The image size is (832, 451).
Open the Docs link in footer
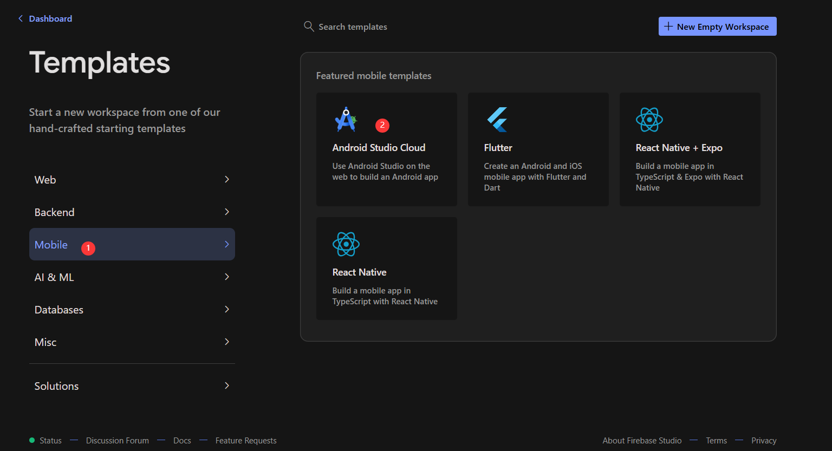[182, 441]
